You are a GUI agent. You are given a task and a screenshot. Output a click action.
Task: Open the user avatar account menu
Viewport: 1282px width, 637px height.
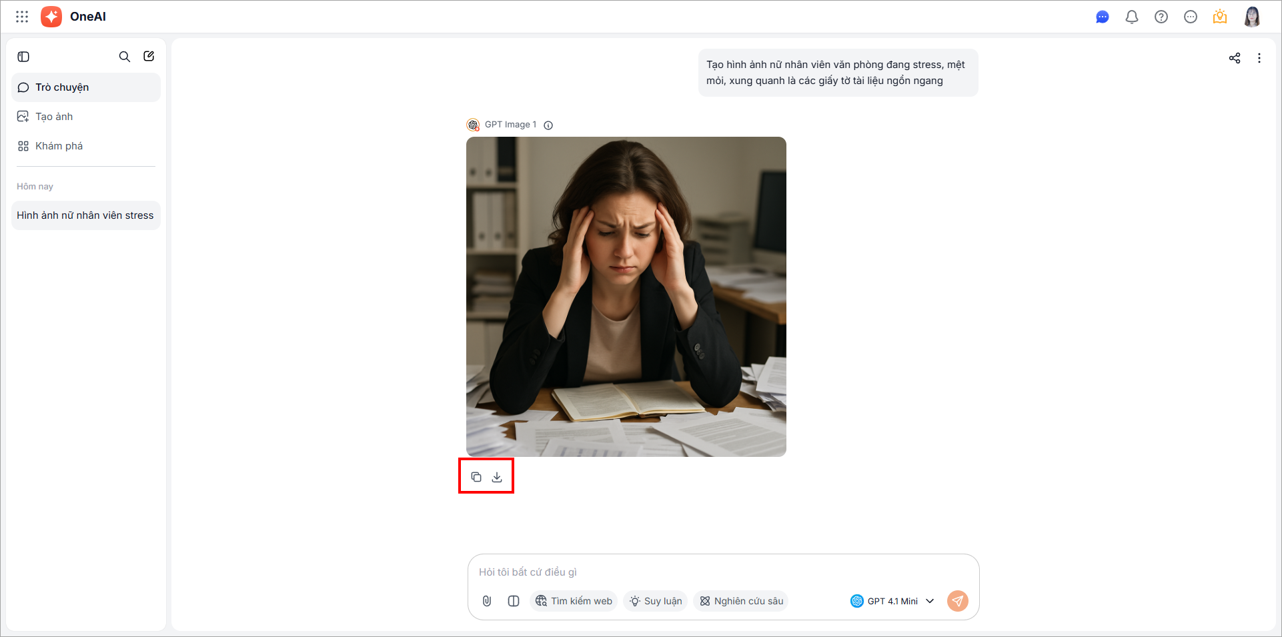pos(1252,17)
